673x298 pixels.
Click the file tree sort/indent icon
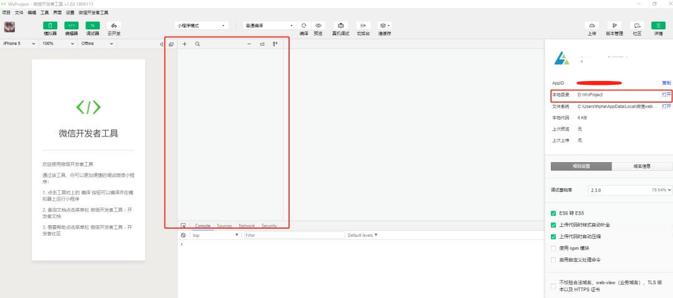(x=262, y=44)
